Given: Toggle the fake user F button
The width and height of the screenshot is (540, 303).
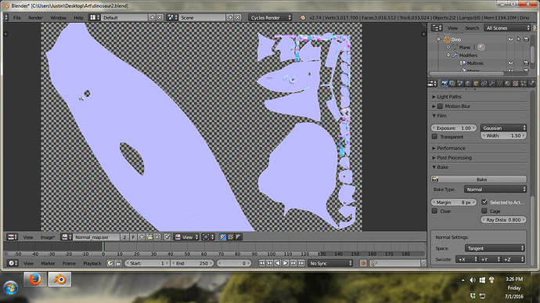Looking at the screenshot, I should tap(133, 237).
